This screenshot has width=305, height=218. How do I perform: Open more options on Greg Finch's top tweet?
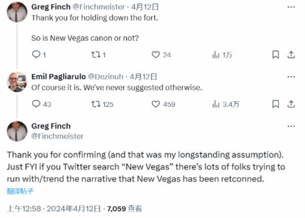tap(291, 7)
